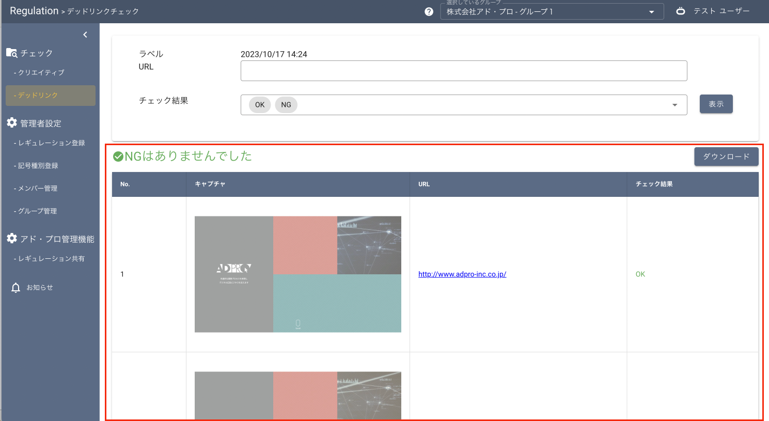Viewport: 769px width, 421px height.
Task: Select デッドリンク in the sidebar
Action: (51, 96)
